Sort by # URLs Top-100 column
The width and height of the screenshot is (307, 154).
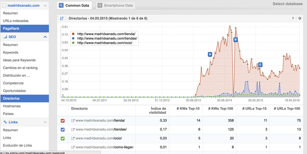287,109
